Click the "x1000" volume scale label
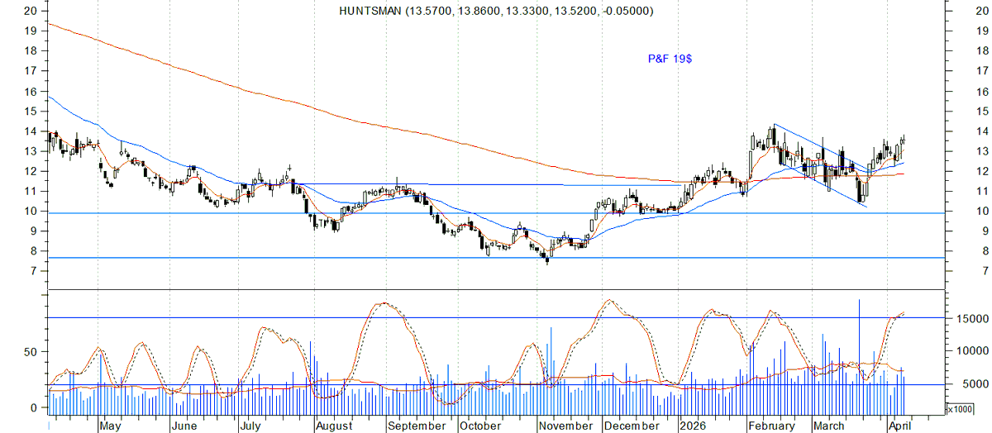This screenshot has width=992, height=433. click(959, 408)
